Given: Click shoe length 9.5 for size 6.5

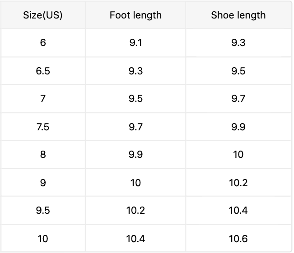Looking at the screenshot, I should (238, 71).
